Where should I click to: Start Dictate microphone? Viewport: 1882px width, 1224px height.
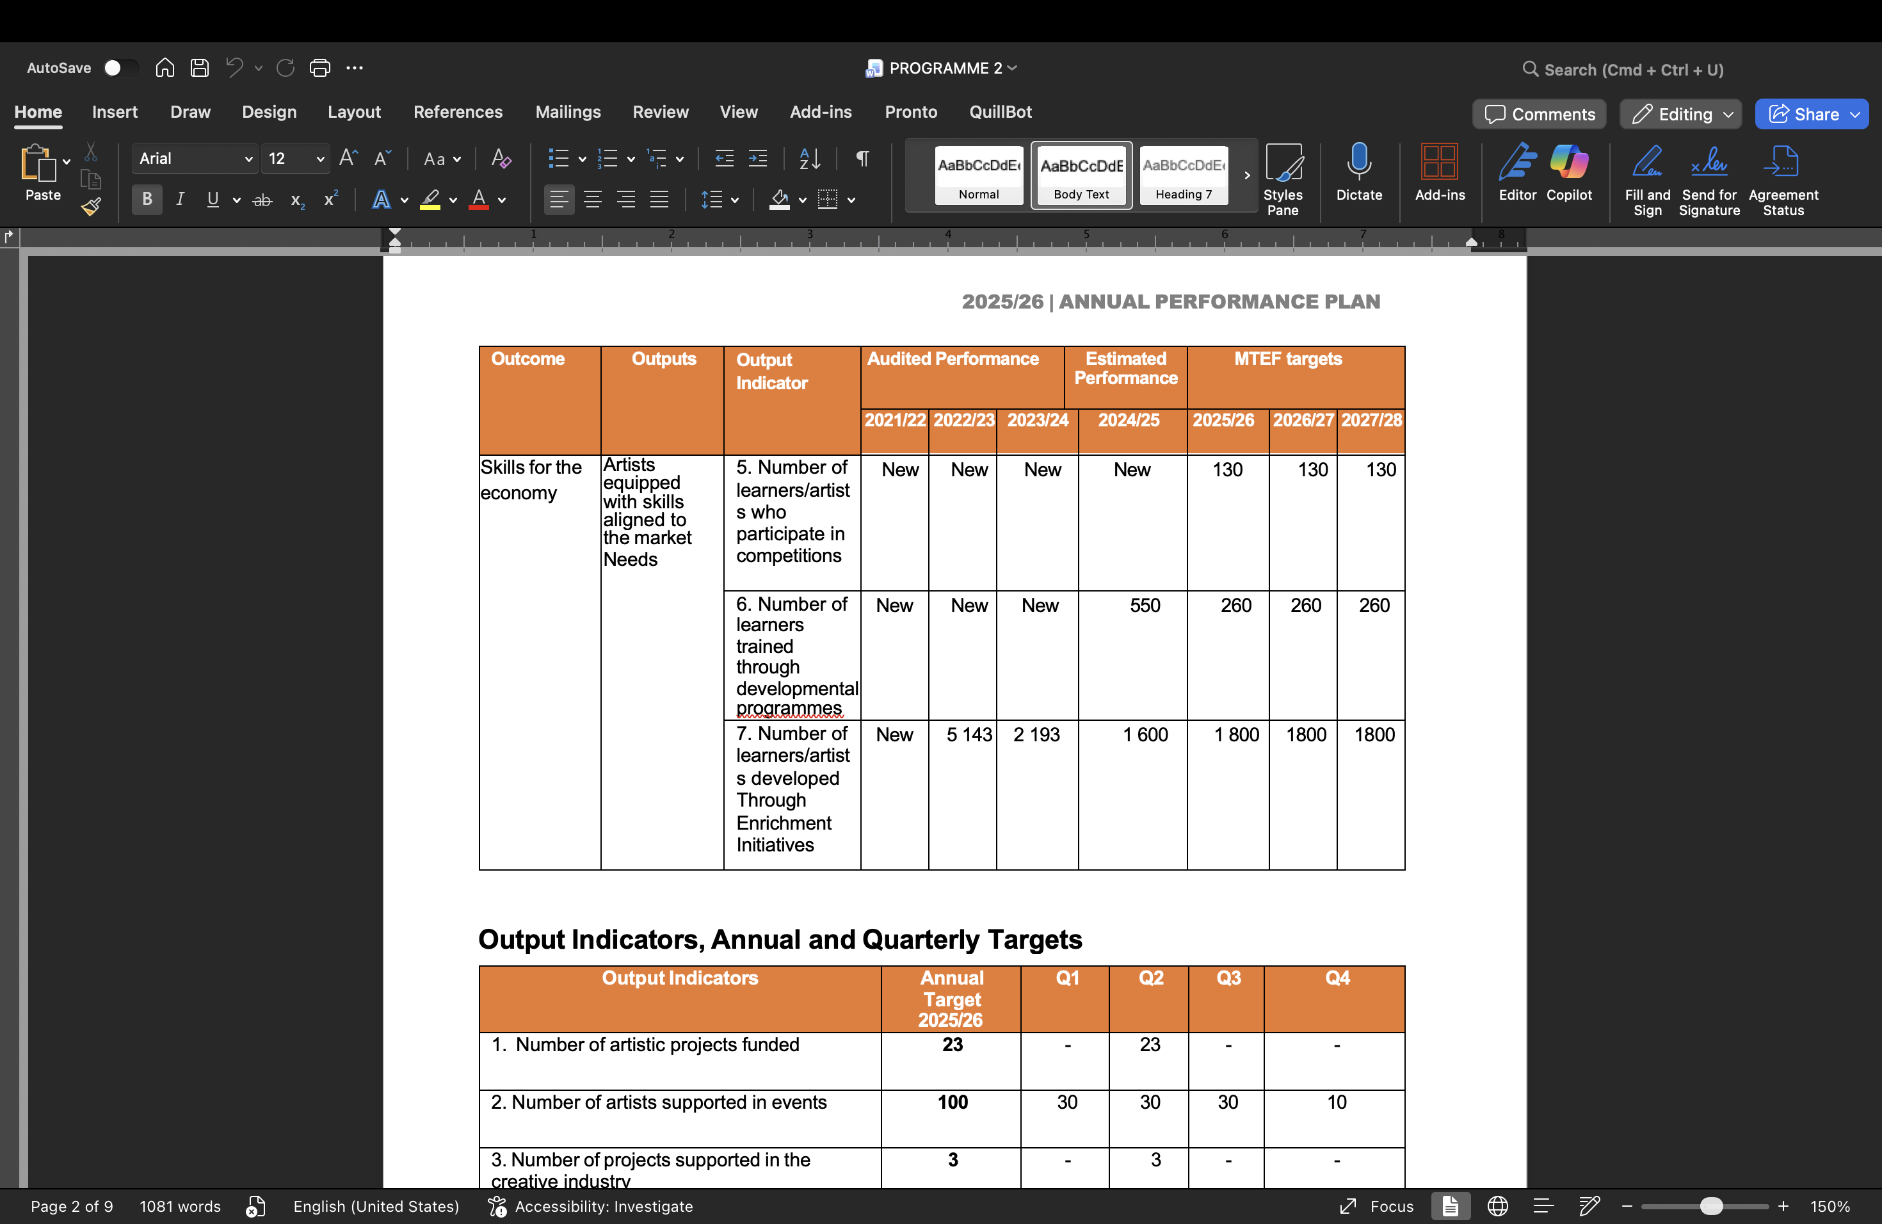click(x=1359, y=172)
